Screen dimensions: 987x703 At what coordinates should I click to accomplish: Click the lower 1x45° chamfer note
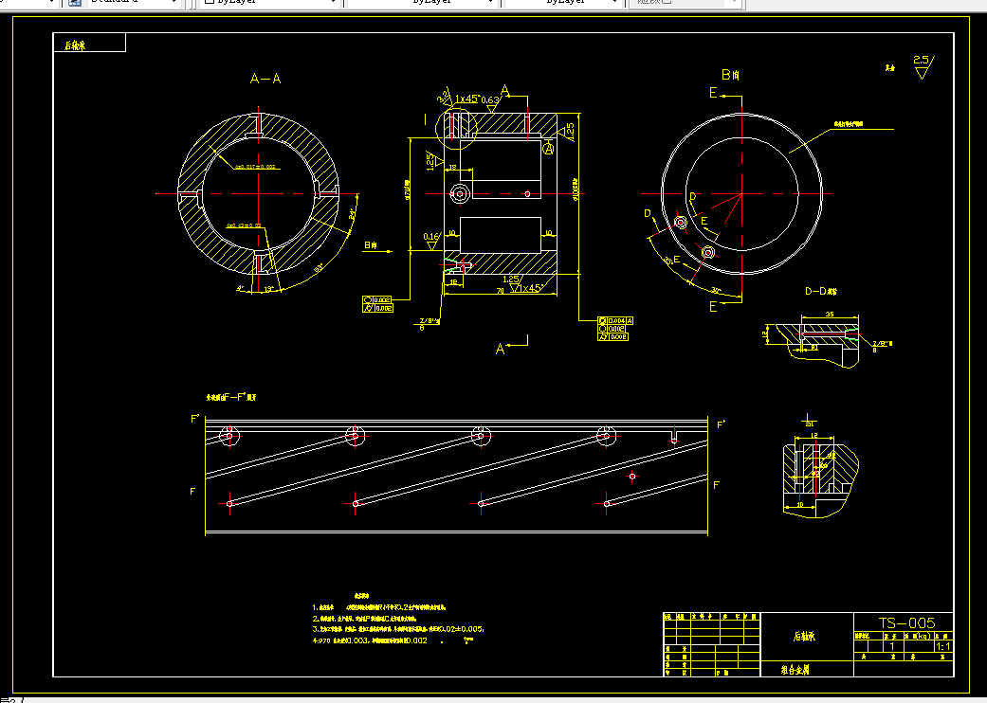[x=532, y=288]
